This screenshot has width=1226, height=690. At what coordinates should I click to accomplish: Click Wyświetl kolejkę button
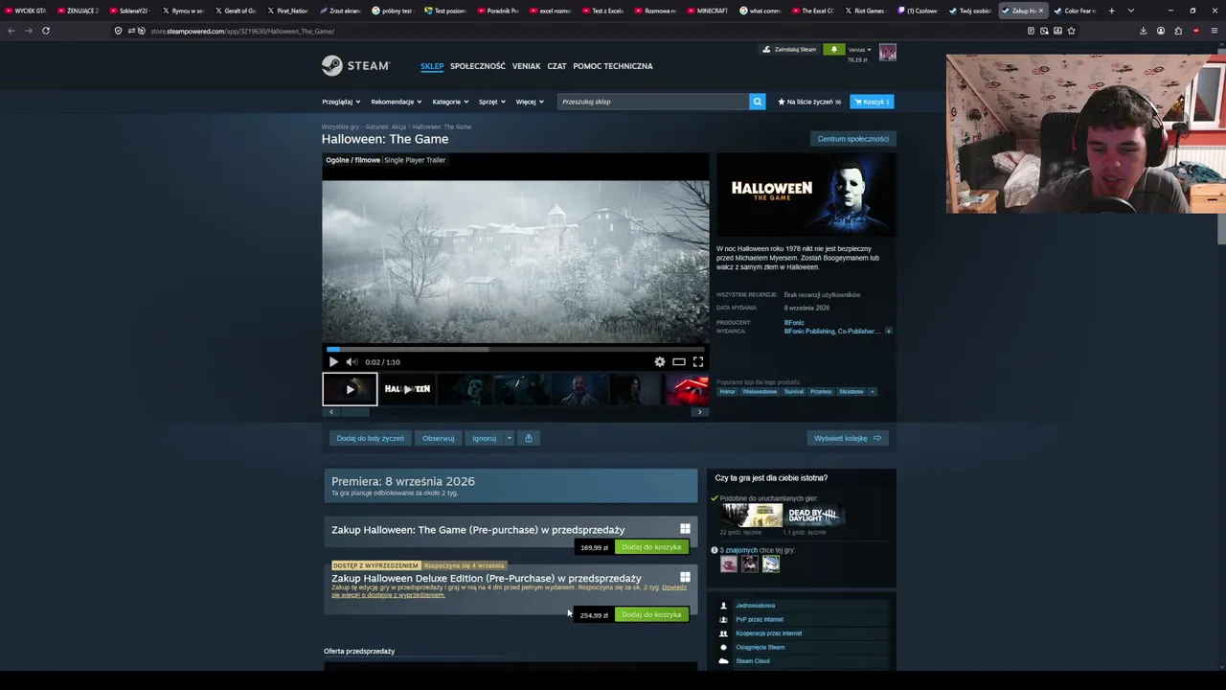point(848,438)
